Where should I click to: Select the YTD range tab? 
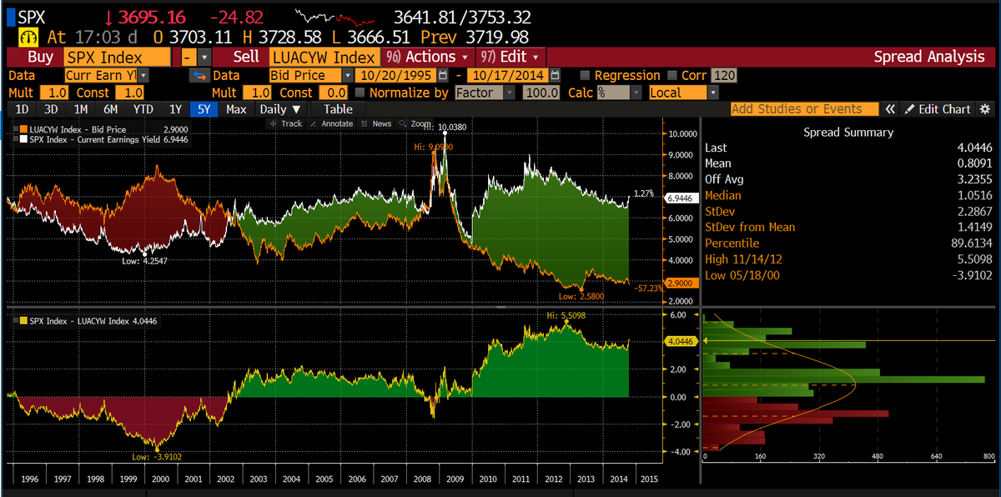(x=143, y=109)
